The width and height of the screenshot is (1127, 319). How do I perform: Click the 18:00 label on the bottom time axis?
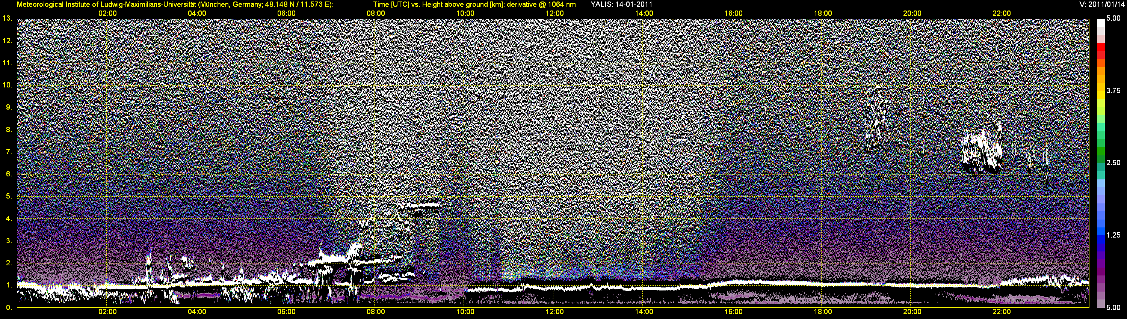(823, 312)
